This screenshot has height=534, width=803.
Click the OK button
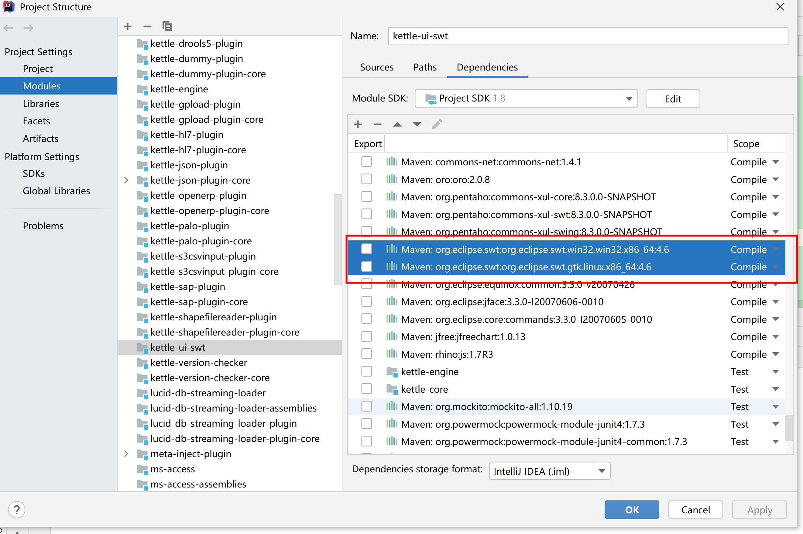632,509
